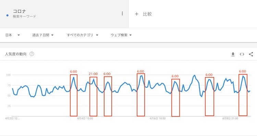Image resolution: width=257 pixels, height=136 pixels.
Task: Click the first red 6:00 highlighted peak
Action: point(74,95)
